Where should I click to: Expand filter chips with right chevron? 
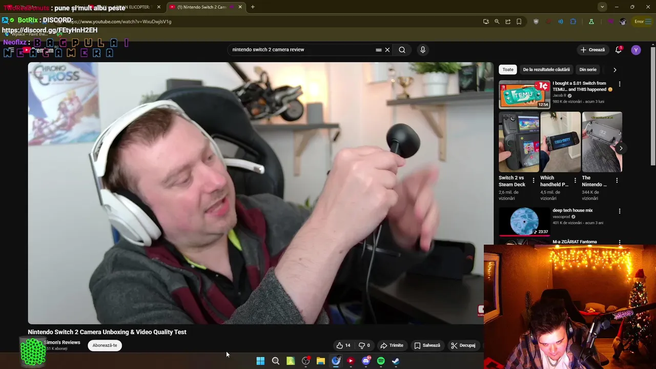[x=614, y=70]
